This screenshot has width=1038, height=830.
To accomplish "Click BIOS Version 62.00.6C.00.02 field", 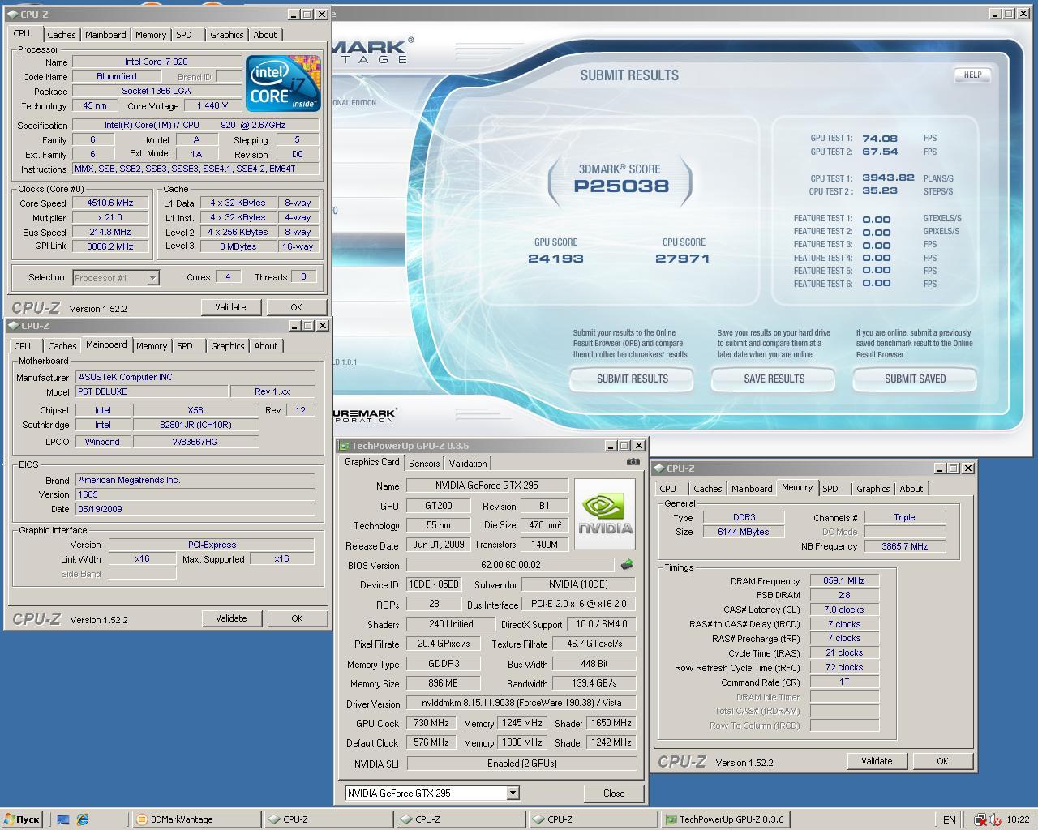I will tap(510, 565).
